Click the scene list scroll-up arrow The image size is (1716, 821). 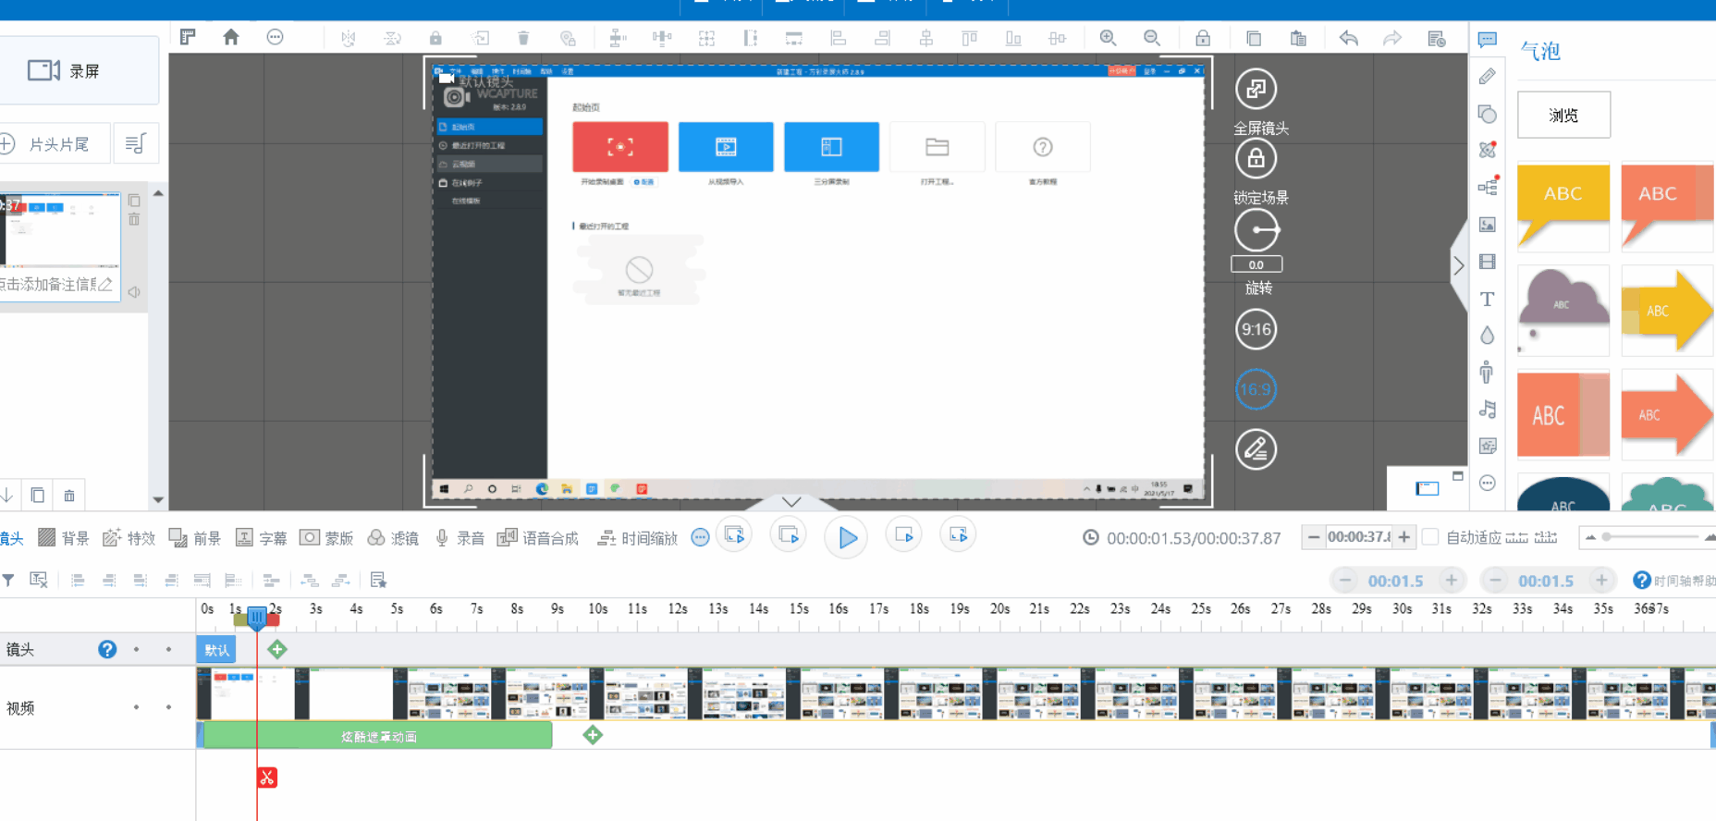158,193
